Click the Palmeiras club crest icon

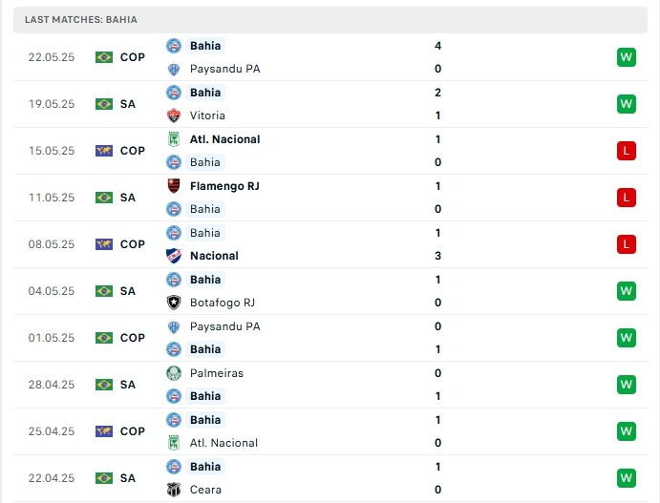[x=174, y=373]
